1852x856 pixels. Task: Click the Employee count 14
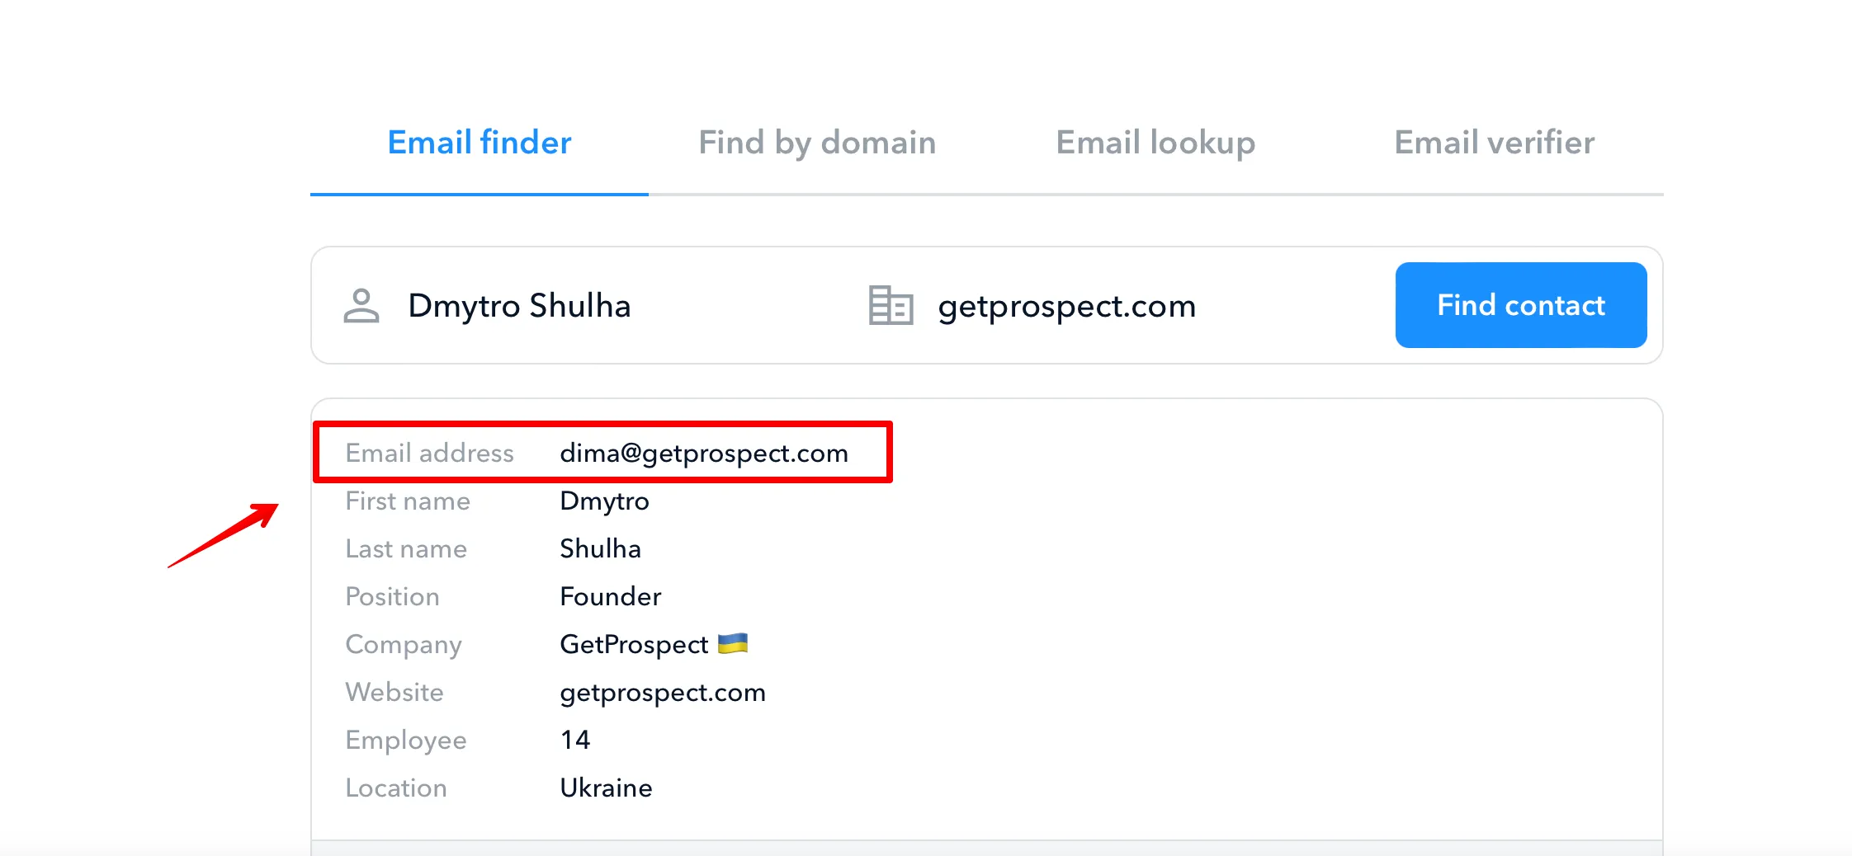point(575,740)
